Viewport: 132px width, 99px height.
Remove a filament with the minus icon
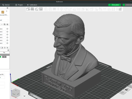[x=2, y=24]
